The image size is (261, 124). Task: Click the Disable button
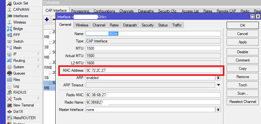pos(243,52)
